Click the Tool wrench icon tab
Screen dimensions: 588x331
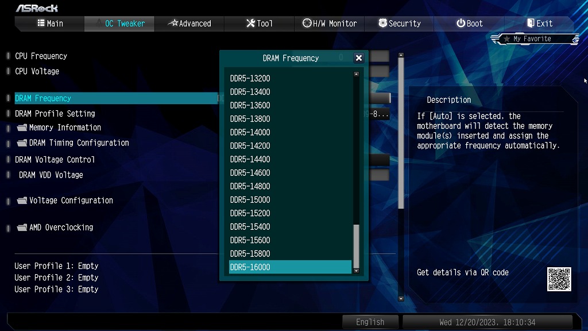250,23
